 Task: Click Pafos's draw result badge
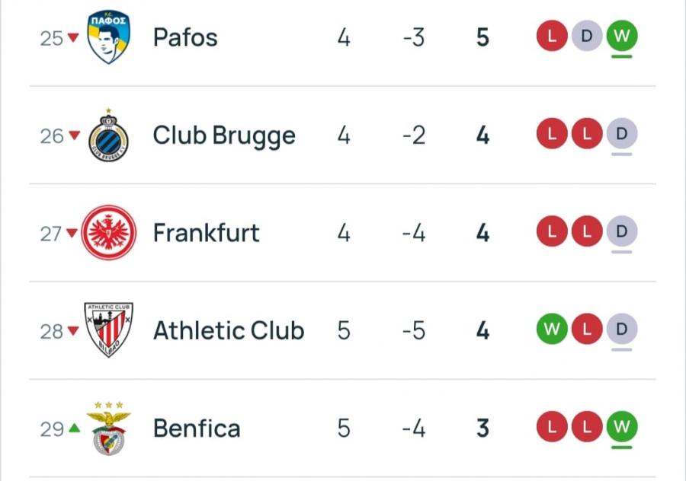click(x=587, y=37)
